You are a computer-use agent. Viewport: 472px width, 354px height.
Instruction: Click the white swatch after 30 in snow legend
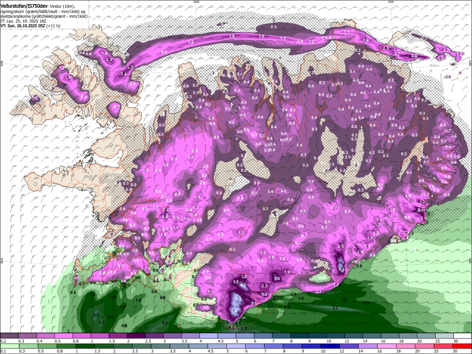(x=462, y=336)
